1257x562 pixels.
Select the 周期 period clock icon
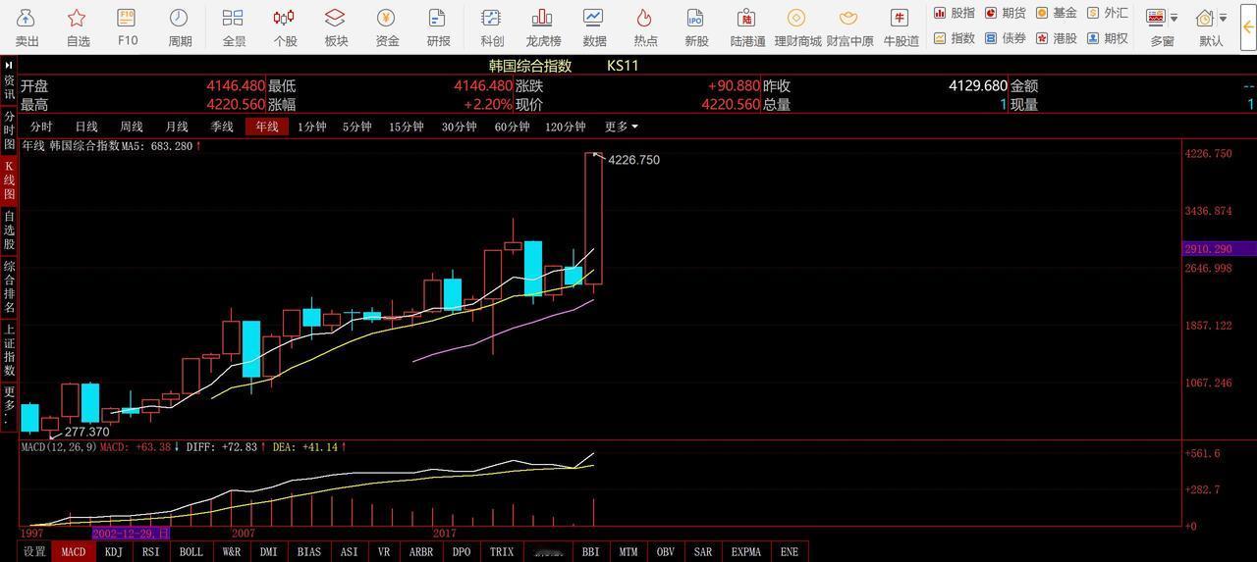coord(179,26)
